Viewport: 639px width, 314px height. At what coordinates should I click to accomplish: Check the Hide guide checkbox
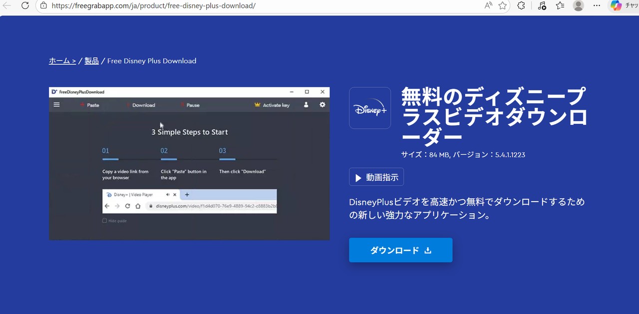103,220
